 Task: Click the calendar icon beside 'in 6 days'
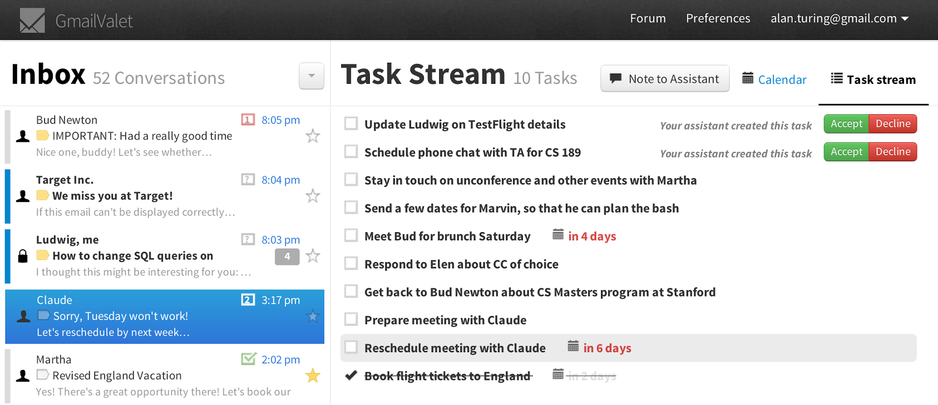[573, 346]
